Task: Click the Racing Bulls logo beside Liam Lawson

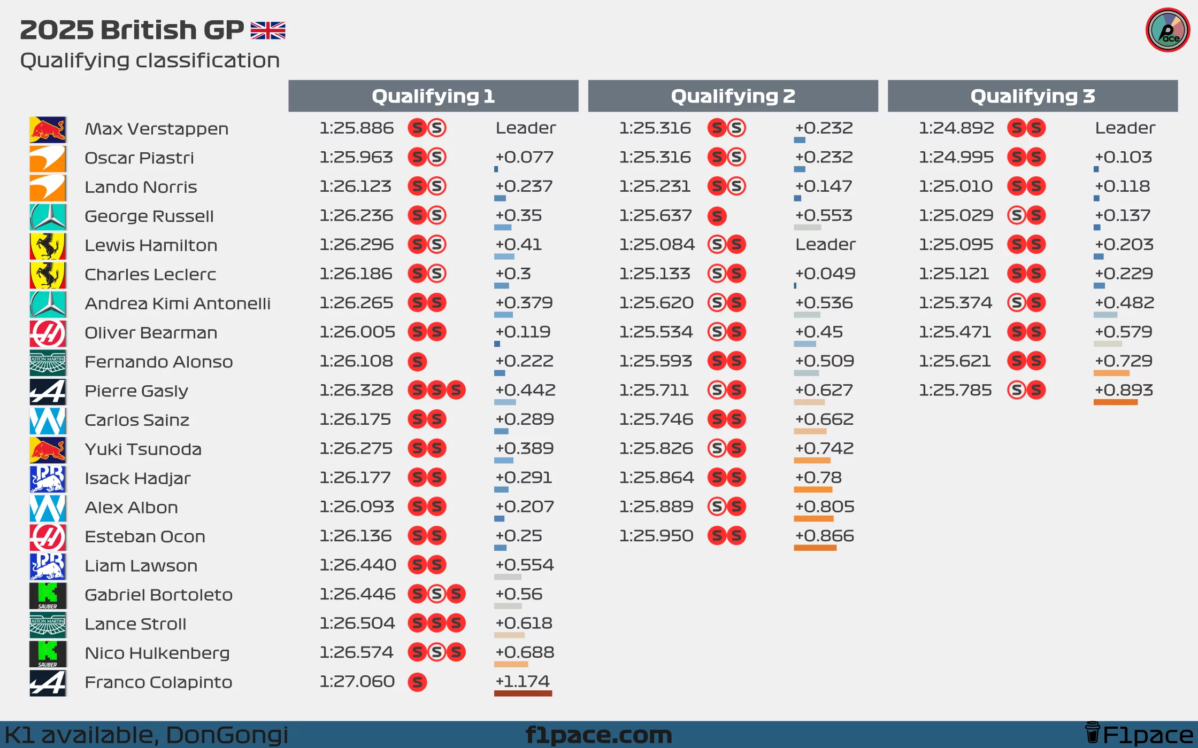Action: point(48,566)
